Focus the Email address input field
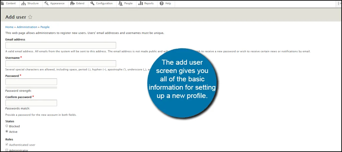Image resolution: width=342 pixels, height=152 pixels. [61, 45]
